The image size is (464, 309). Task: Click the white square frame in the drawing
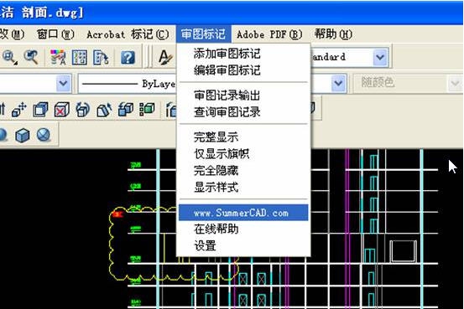click(x=404, y=251)
